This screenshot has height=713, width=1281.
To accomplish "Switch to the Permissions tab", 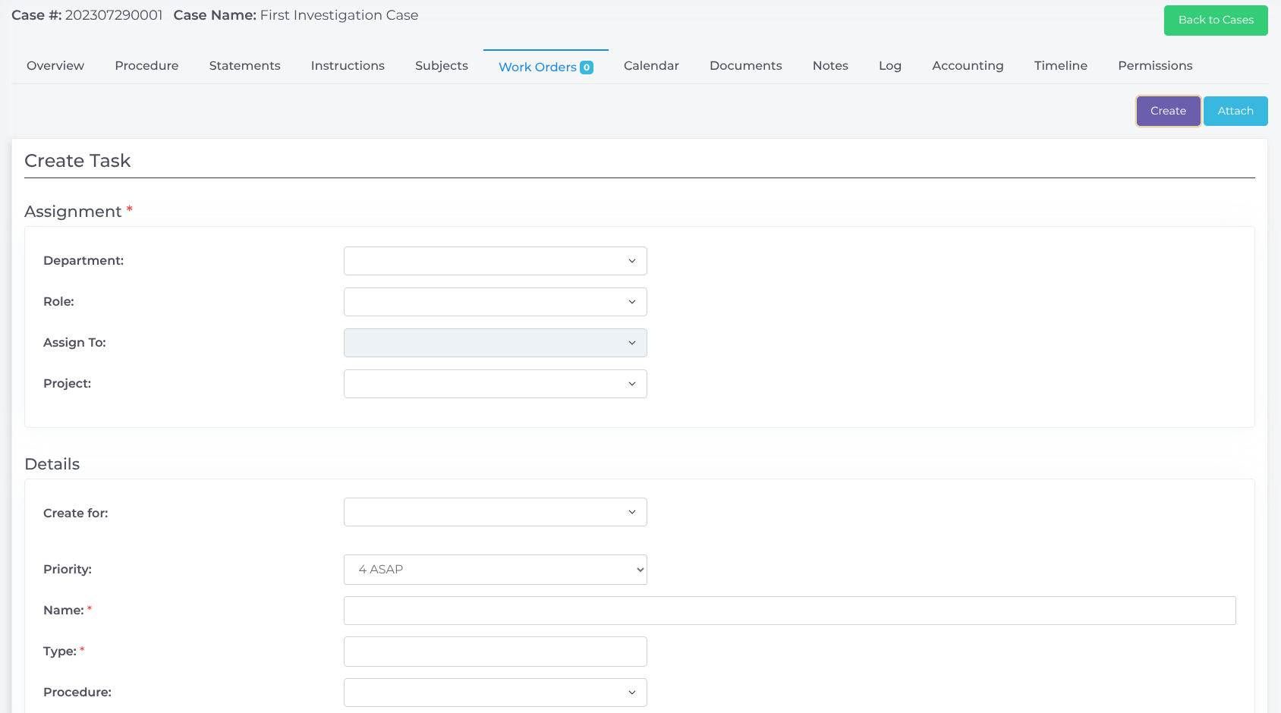I will coord(1155,66).
